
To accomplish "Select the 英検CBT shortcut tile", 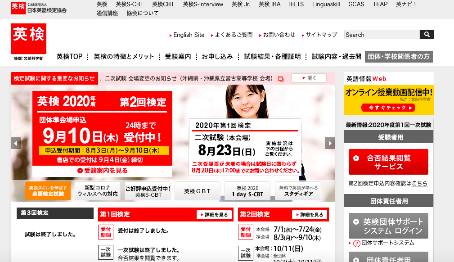I will point(197,191).
